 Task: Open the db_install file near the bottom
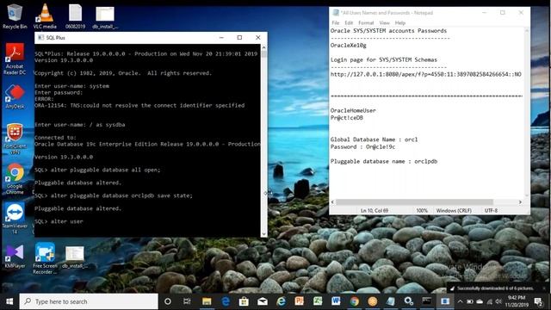(75, 257)
